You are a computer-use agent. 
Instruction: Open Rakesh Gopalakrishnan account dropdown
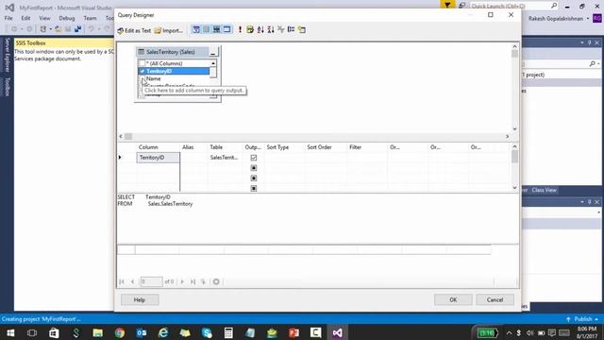559,19
